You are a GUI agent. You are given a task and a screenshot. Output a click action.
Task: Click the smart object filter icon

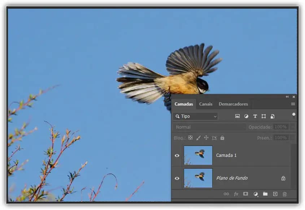pos(273,116)
